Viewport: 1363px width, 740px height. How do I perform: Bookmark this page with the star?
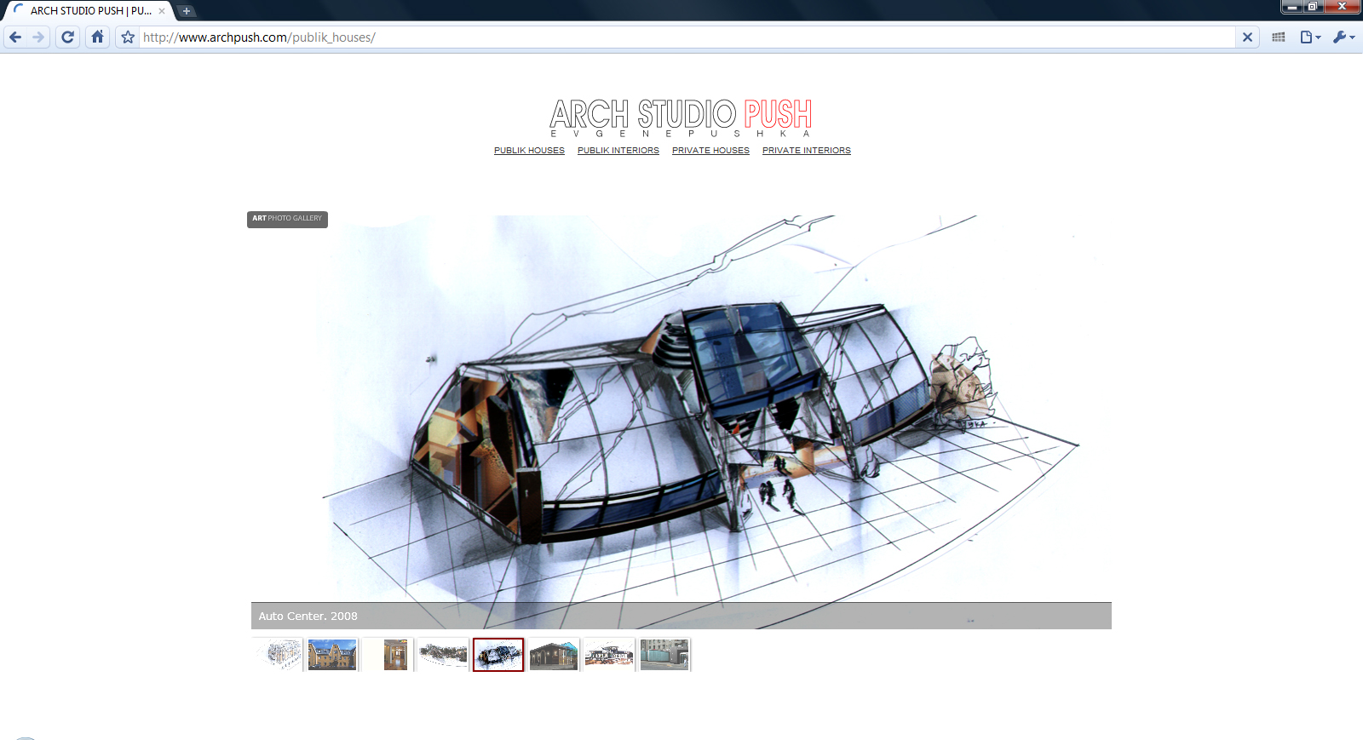128,37
